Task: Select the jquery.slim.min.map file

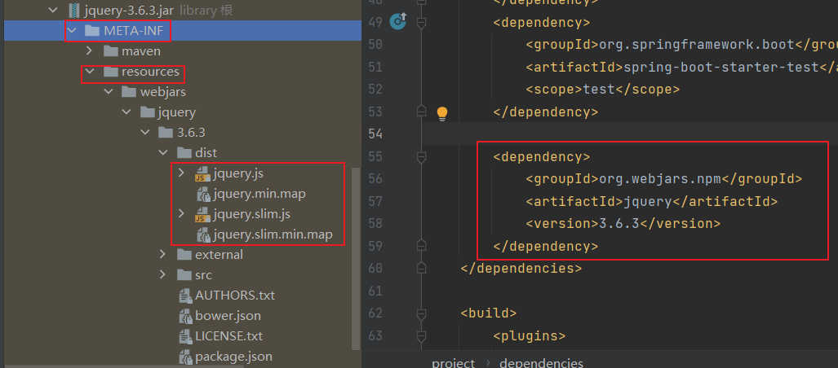Action: tap(273, 234)
